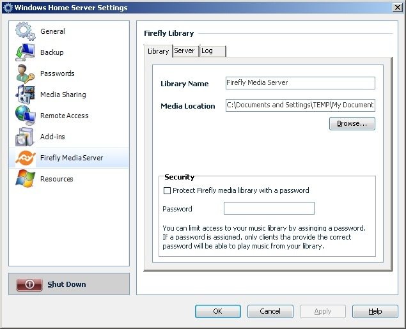Open the Help button
This screenshot has width=406, height=329.
tap(375, 311)
